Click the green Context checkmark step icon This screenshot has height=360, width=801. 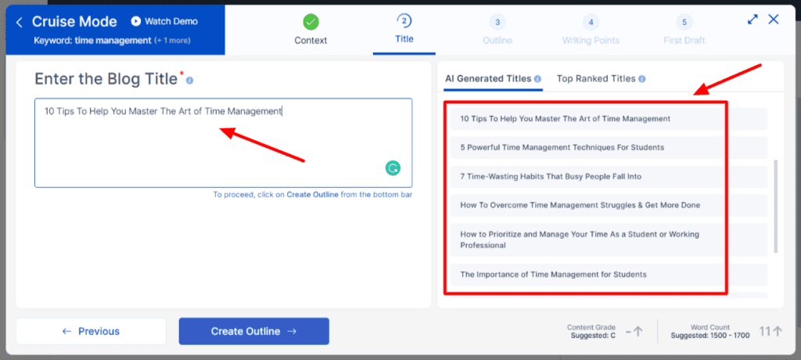311,22
